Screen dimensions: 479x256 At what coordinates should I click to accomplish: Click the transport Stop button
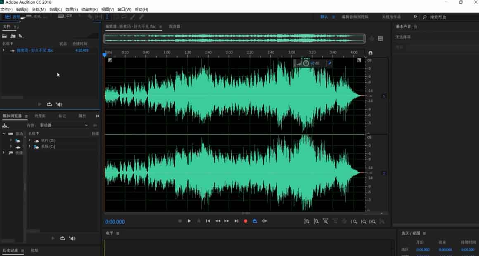180,221
